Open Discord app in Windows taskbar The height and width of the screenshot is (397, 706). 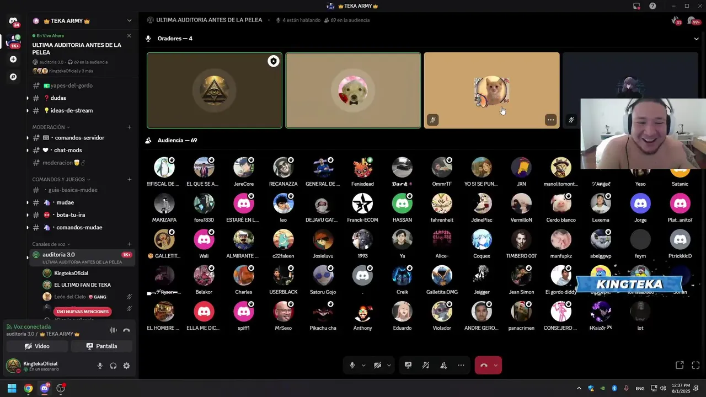point(45,388)
